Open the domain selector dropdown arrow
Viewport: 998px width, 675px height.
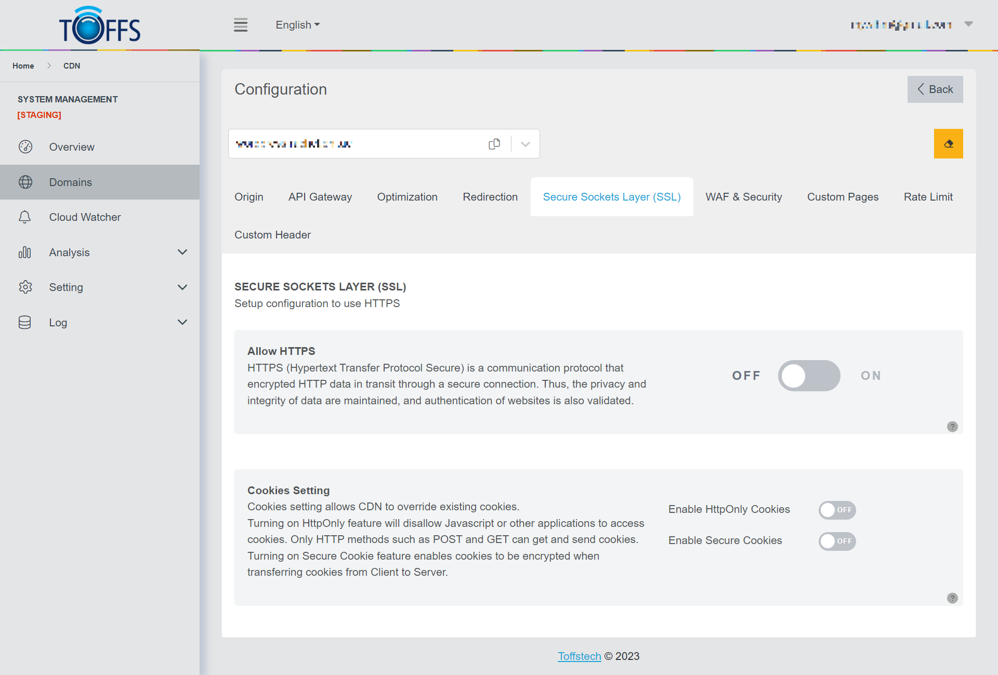click(x=526, y=144)
